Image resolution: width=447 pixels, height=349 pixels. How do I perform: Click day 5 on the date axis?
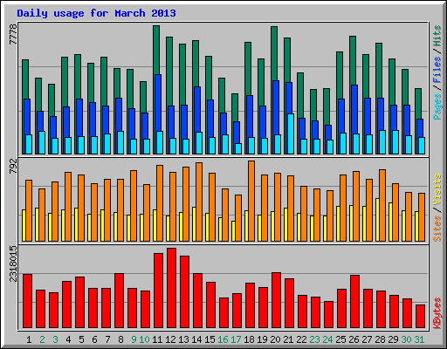tap(81, 339)
